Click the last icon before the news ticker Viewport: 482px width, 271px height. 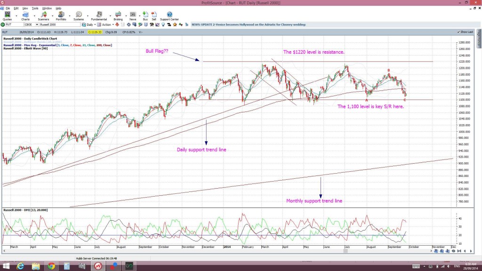pyautogui.click(x=186, y=24)
